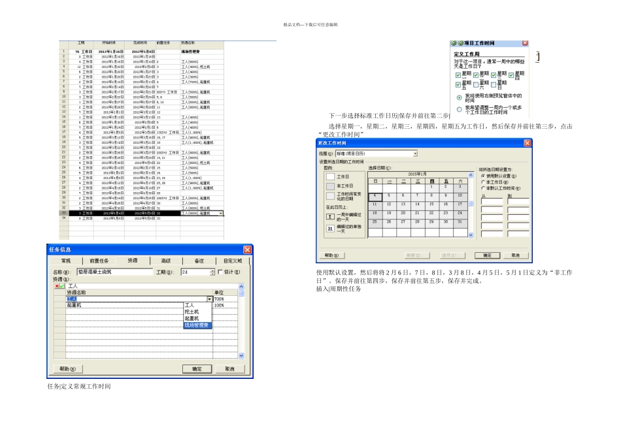
Task: Click 确定 in the 任务信息 dialog
Action: point(197,369)
